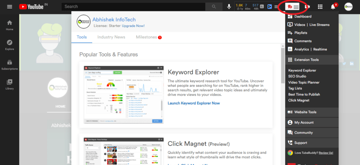Open SEO Studio from Extension Tools

[x=297, y=76]
